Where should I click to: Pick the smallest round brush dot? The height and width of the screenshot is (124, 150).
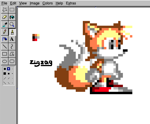tap(12, 69)
